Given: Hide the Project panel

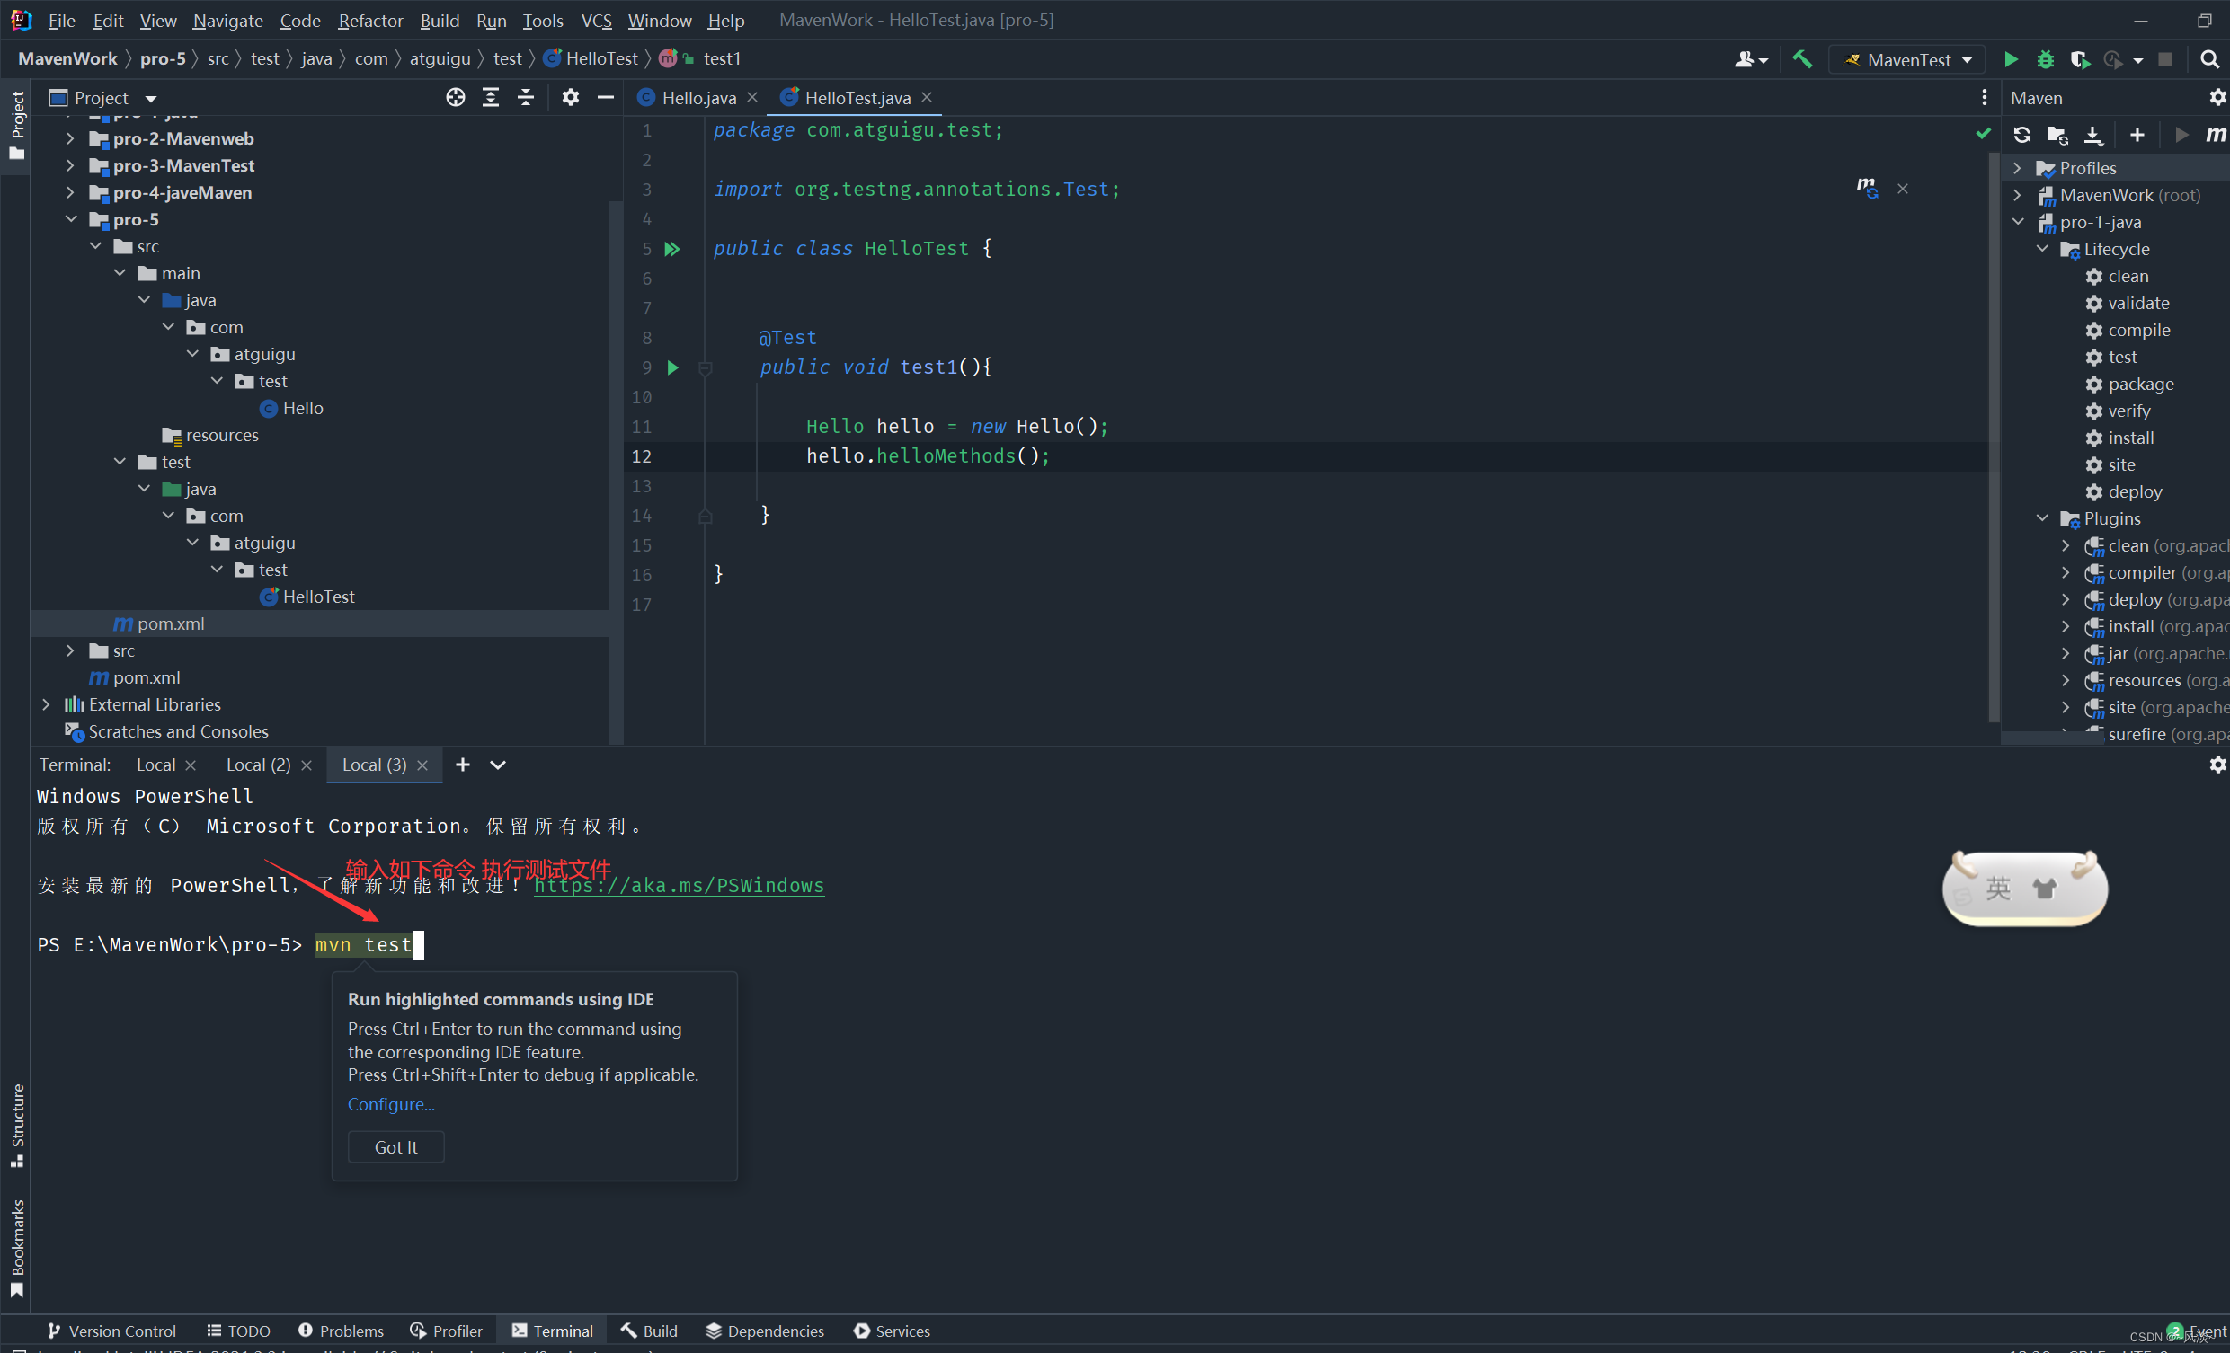Looking at the screenshot, I should coord(606,98).
